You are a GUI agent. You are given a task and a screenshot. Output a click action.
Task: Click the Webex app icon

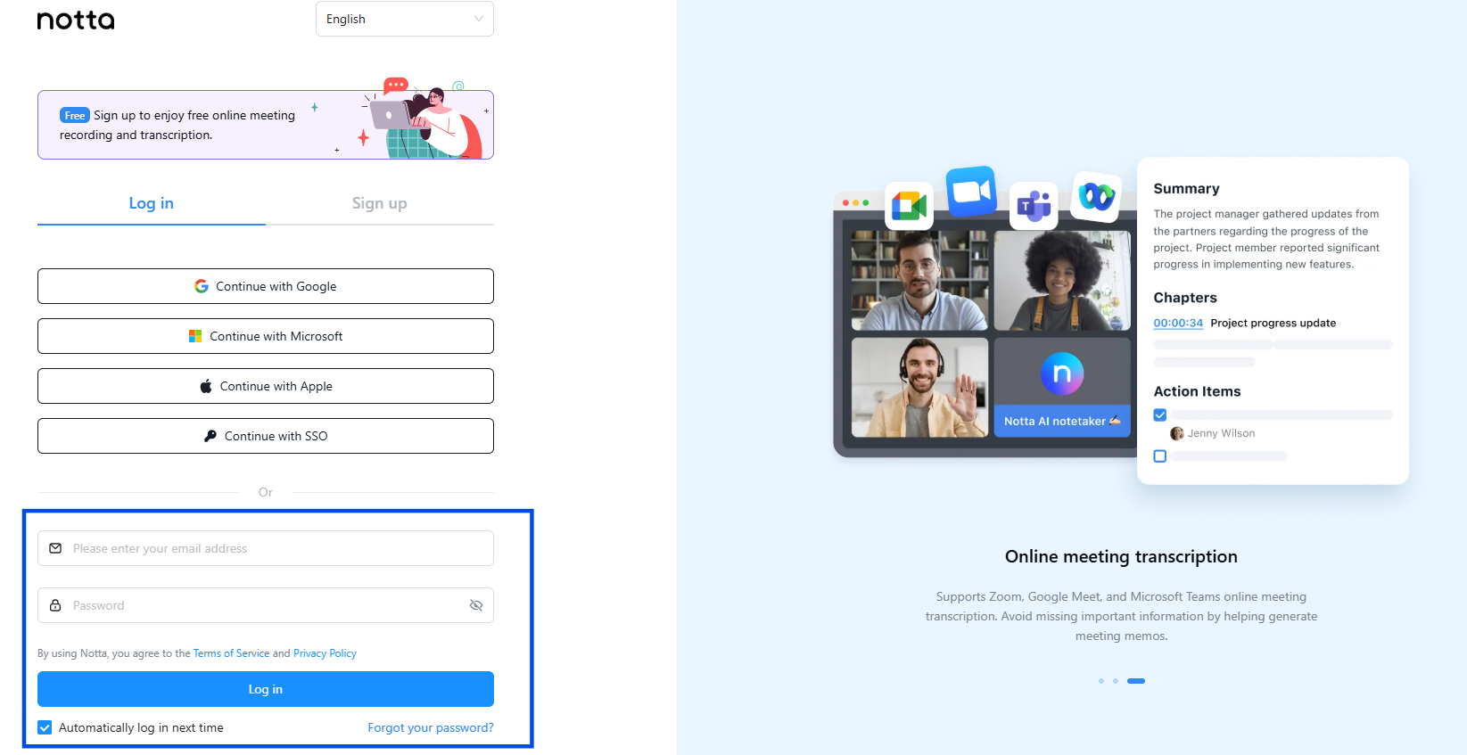point(1097,196)
